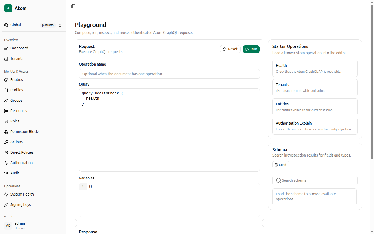
Task: Click the Actions key icon
Action: (x=6, y=142)
